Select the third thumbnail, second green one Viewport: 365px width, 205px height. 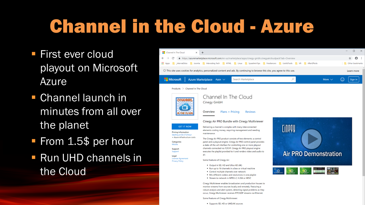tap(305, 171)
